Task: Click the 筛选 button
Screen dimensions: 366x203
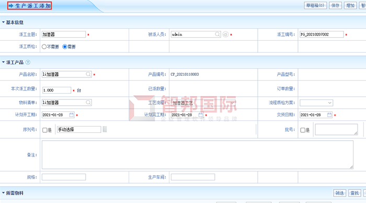Action: tap(339, 193)
